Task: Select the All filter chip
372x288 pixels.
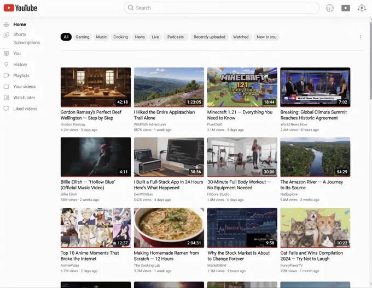Action: pyautogui.click(x=66, y=37)
